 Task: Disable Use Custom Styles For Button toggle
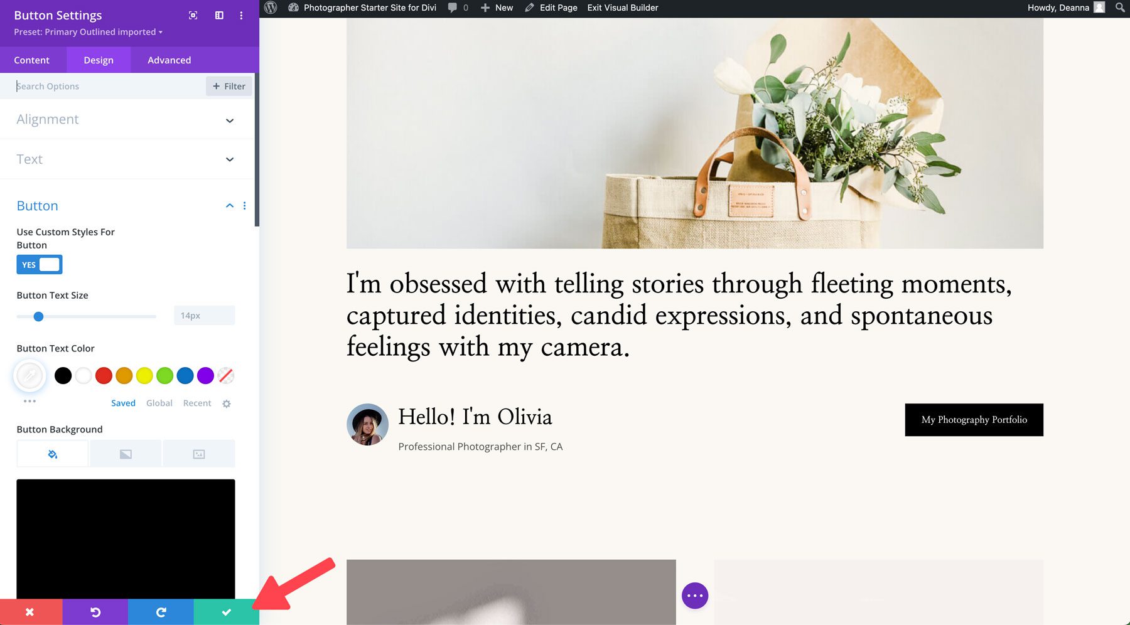pos(39,264)
